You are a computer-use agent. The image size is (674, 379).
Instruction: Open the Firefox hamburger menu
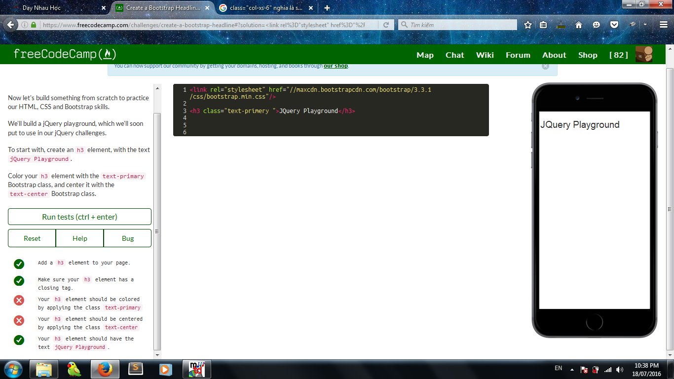tap(664, 25)
